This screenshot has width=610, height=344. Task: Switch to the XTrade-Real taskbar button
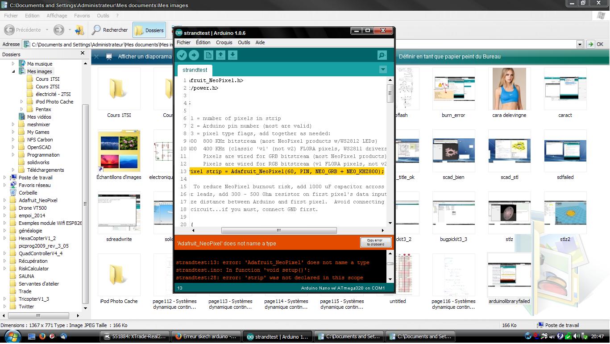click(135, 336)
